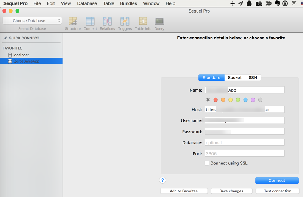Open the Triggers view
Screen dimensions: 303x197
tap(125, 23)
